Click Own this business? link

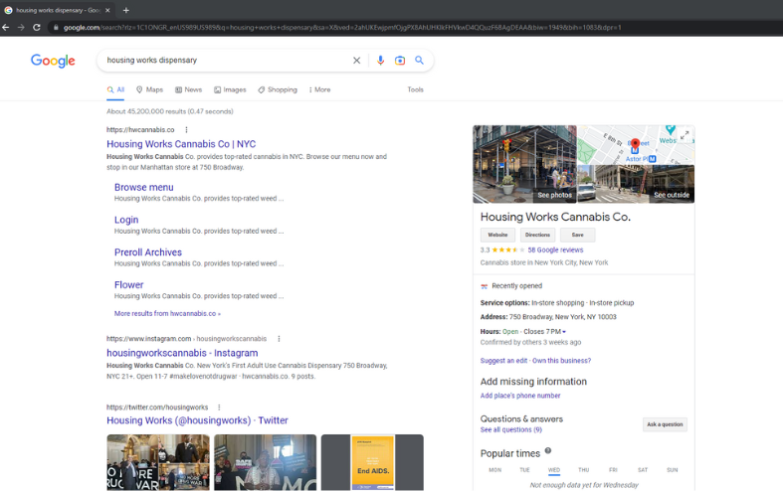coord(561,361)
